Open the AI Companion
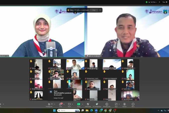 97,104
